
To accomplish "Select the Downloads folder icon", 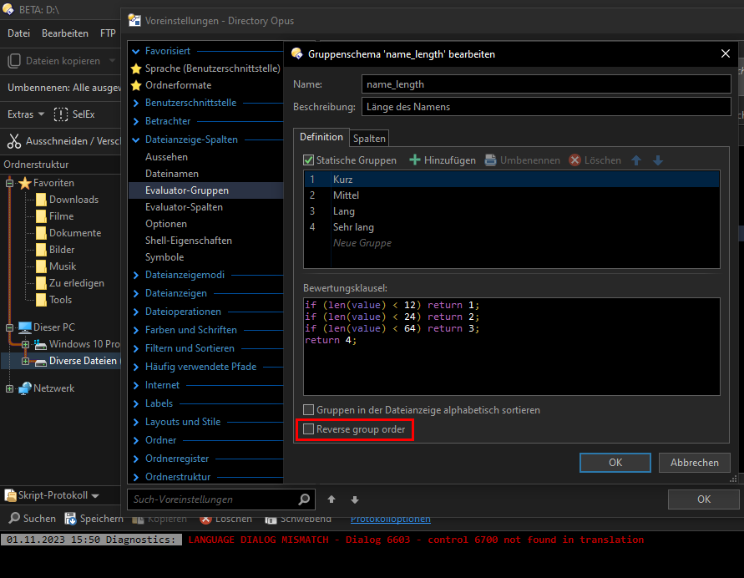I will pos(41,200).
